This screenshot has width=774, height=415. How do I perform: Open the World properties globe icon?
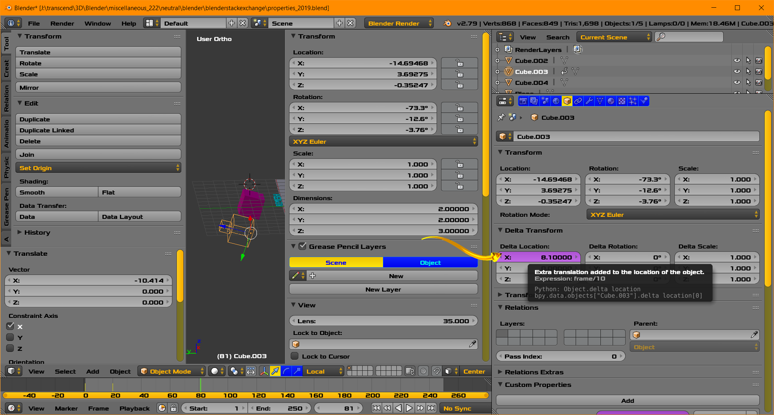point(556,101)
